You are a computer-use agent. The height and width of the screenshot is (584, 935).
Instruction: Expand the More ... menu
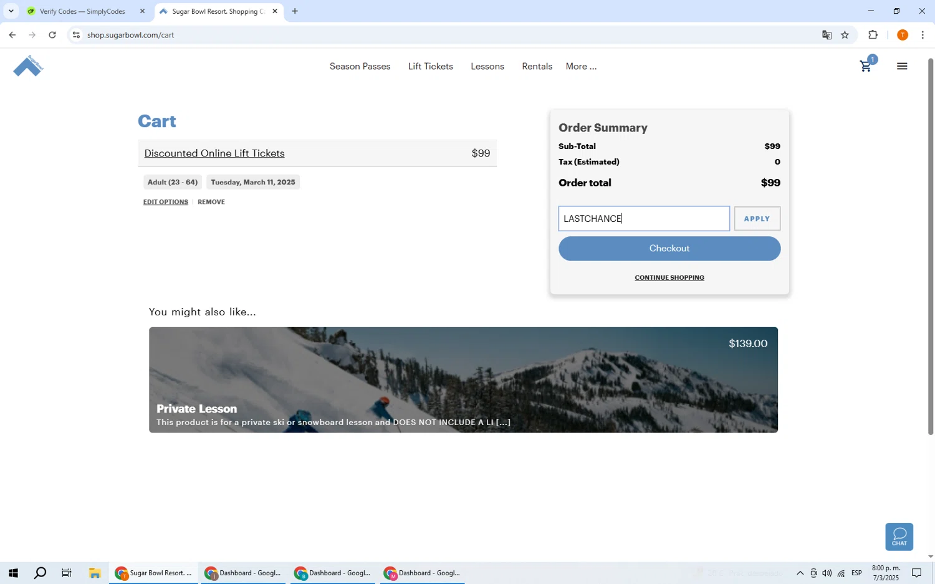pos(581,66)
